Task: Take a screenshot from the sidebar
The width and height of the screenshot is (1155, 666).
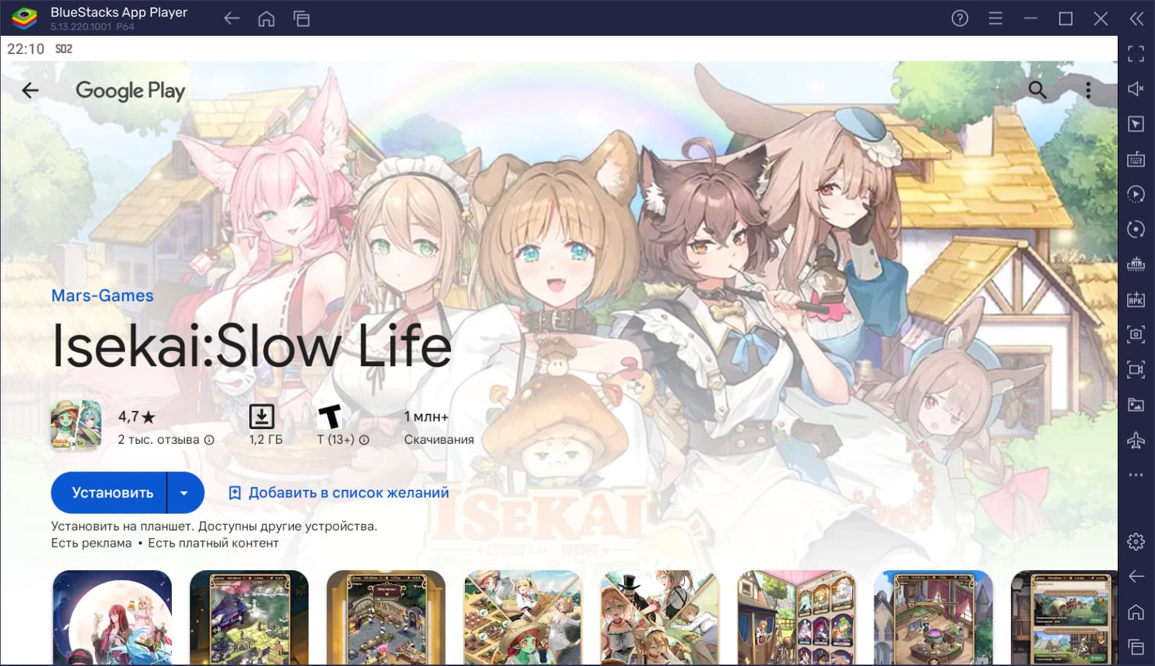Action: point(1136,334)
